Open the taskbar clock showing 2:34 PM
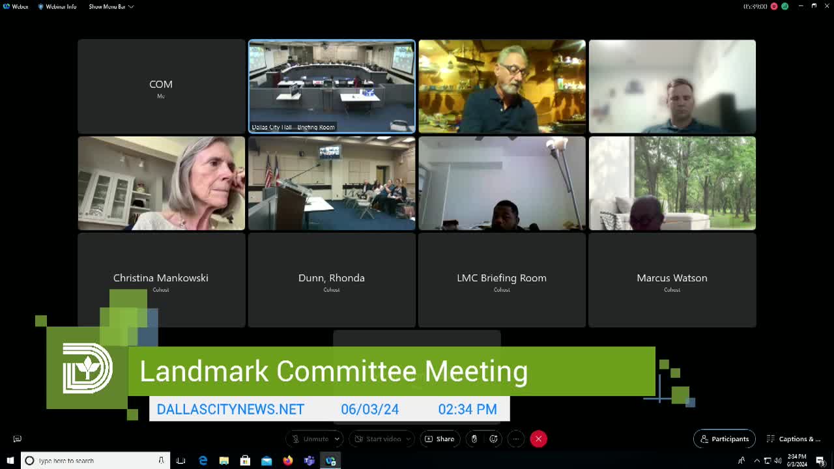 [x=798, y=461]
